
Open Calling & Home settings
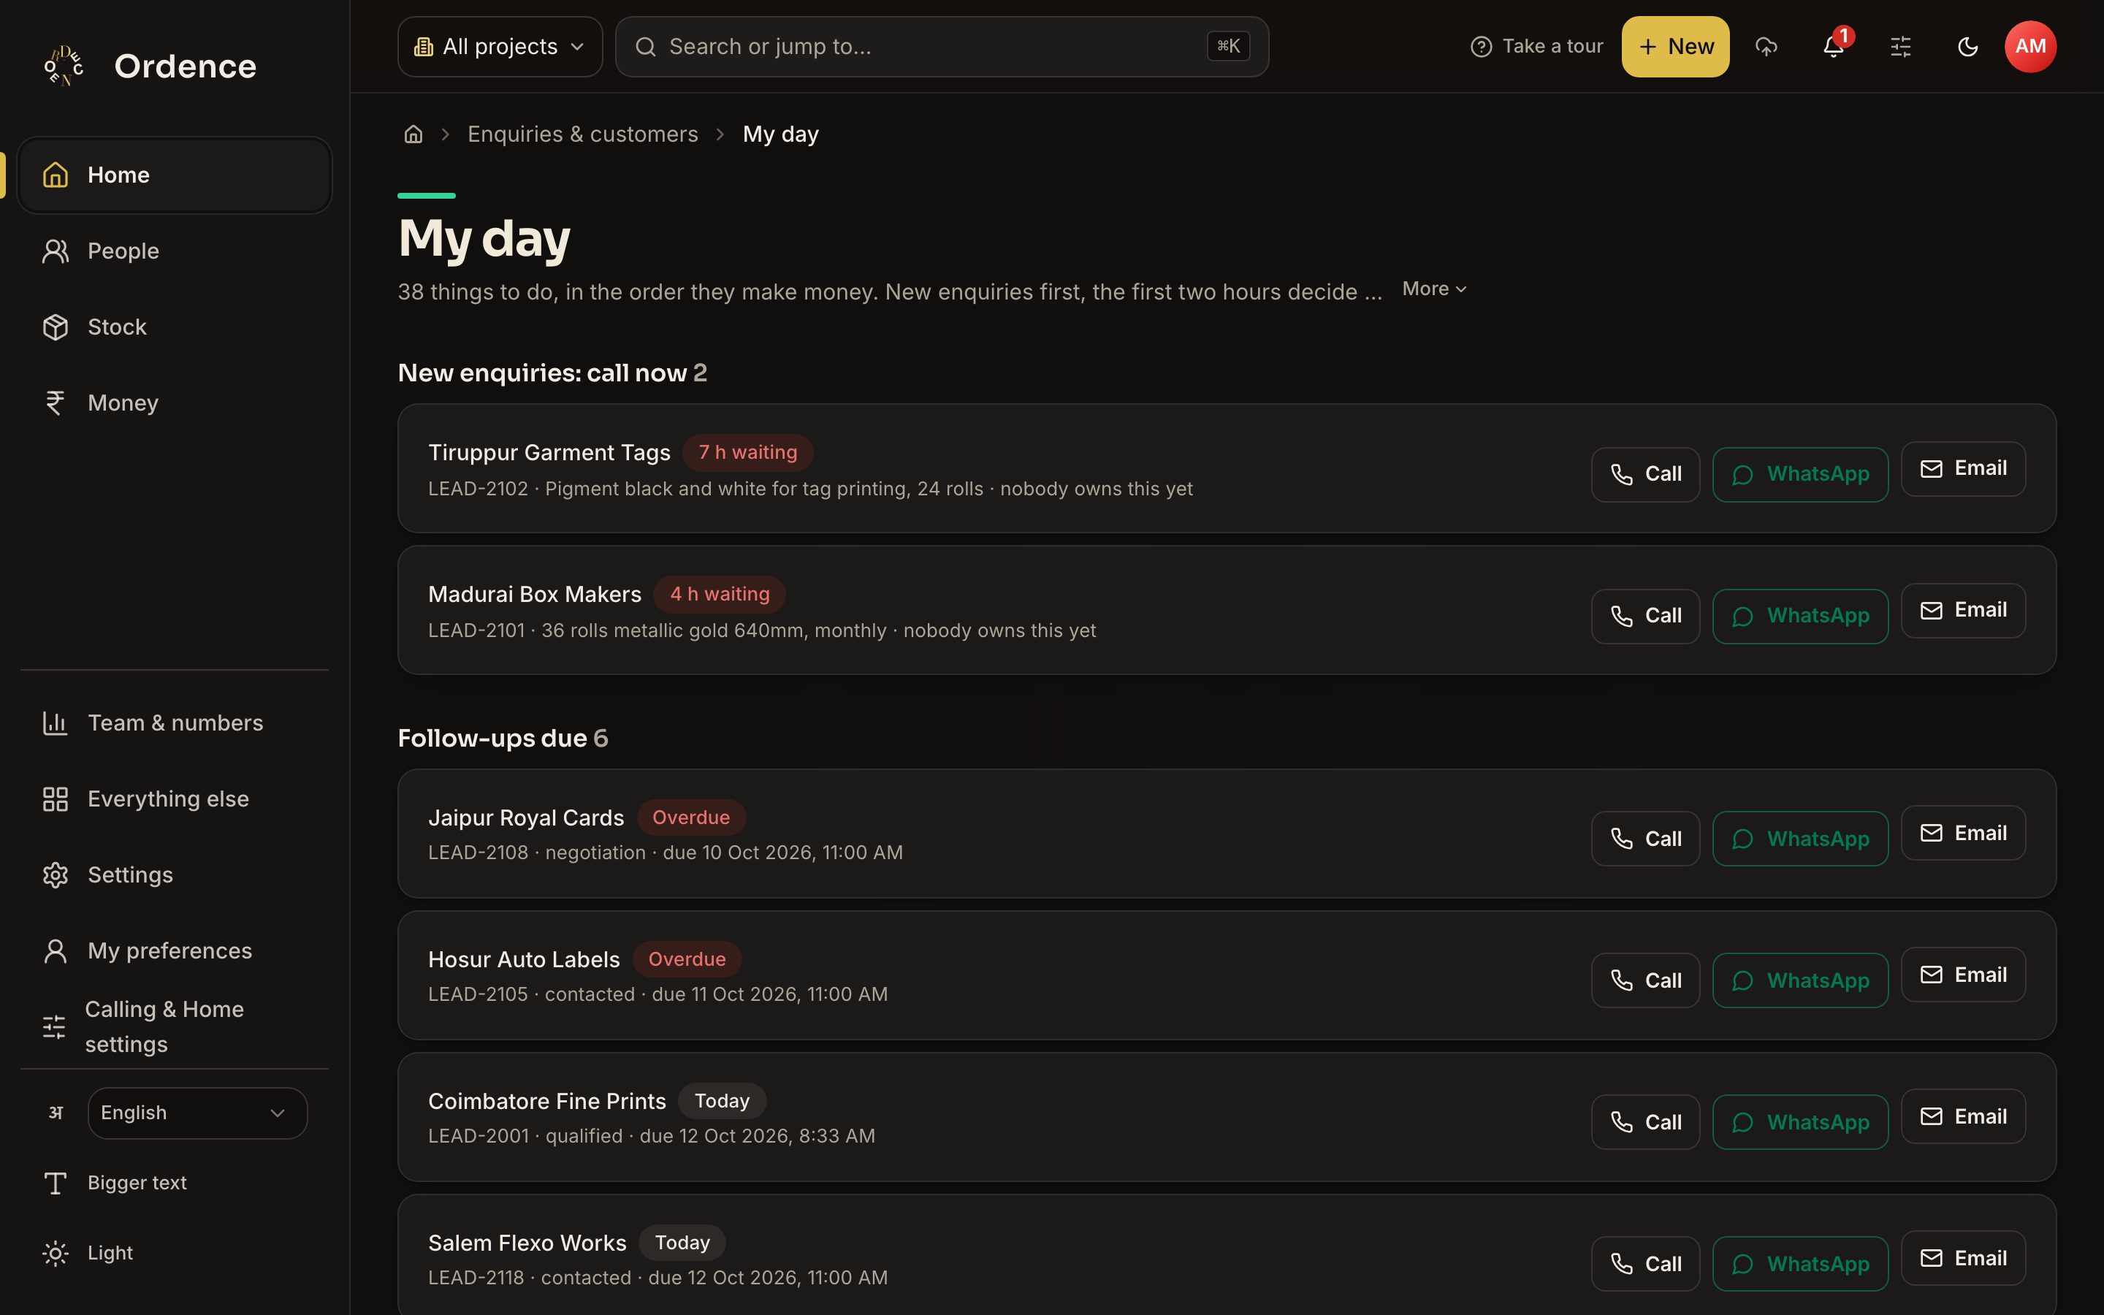(175, 1026)
